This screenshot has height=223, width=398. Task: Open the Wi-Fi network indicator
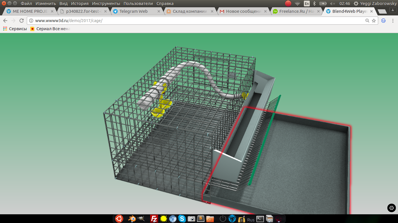coord(297,3)
